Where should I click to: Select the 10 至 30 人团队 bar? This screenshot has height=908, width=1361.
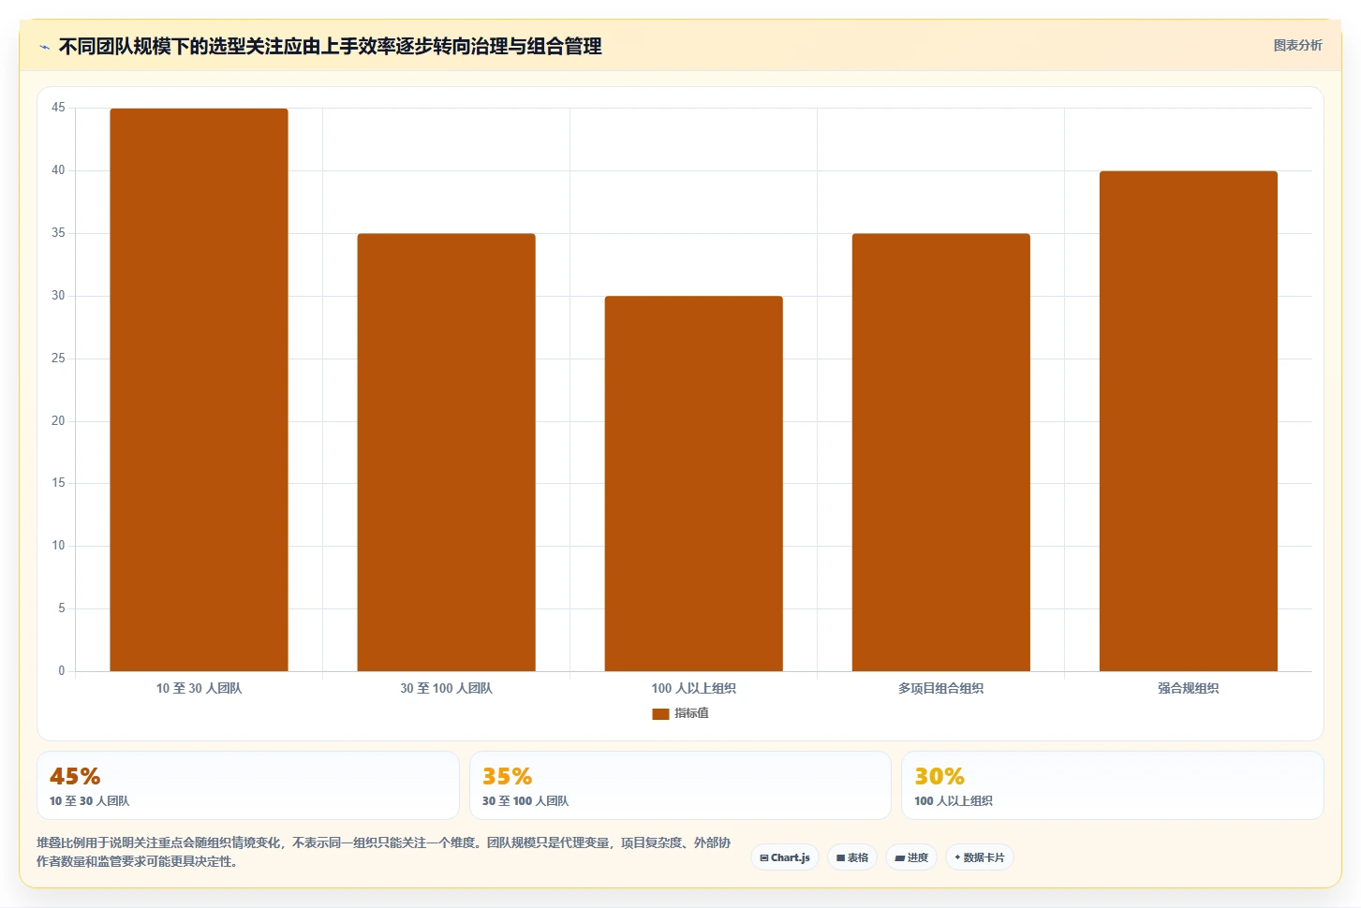199,389
